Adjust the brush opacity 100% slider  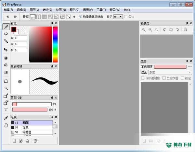(30, 110)
